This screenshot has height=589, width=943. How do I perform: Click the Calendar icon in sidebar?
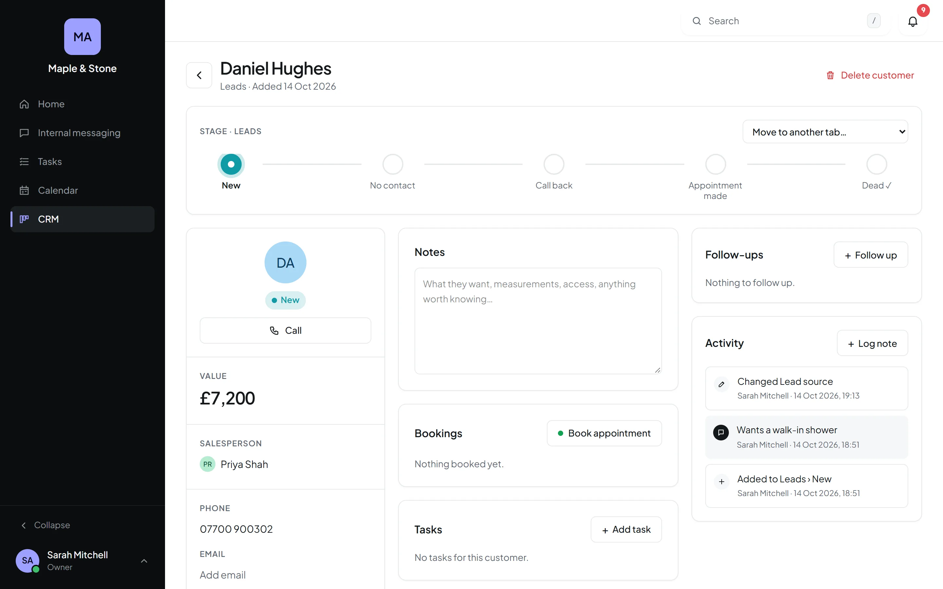(24, 190)
